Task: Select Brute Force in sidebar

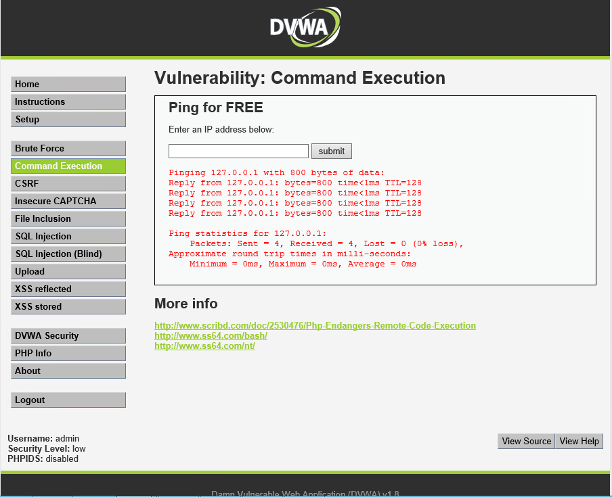Action: pyautogui.click(x=68, y=149)
